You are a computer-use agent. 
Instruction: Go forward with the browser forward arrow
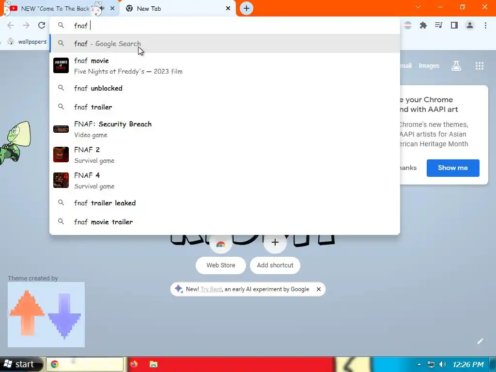26,25
